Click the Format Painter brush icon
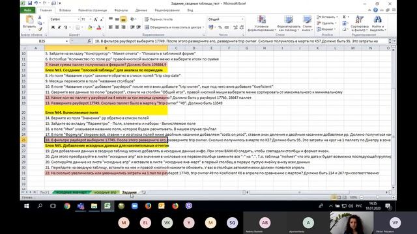The width and height of the screenshot is (417, 234). pos(40,29)
